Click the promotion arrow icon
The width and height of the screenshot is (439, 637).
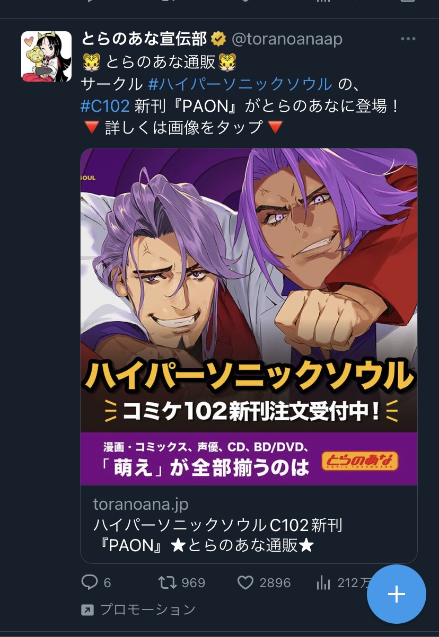pyautogui.click(x=87, y=610)
